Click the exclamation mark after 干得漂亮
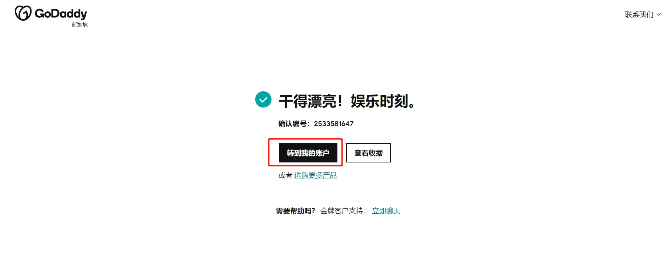This screenshot has width=670, height=280. click(x=340, y=101)
